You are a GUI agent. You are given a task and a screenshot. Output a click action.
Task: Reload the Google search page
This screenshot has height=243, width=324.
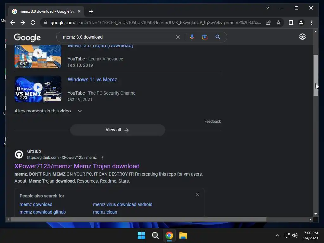pos(33,22)
